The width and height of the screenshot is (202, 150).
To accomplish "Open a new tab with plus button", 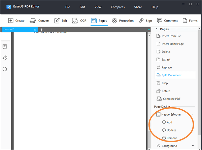I will (41, 30).
